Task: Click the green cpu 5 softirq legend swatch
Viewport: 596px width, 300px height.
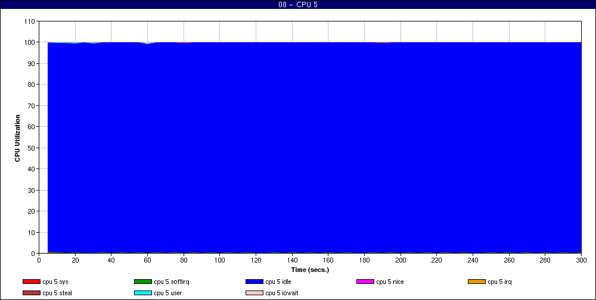Action: 143,282
